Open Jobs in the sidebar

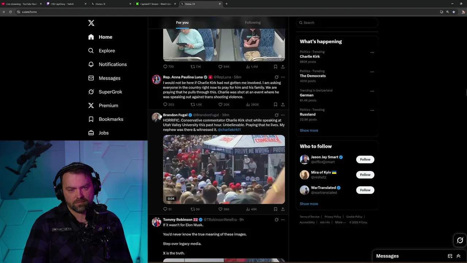tap(99, 133)
